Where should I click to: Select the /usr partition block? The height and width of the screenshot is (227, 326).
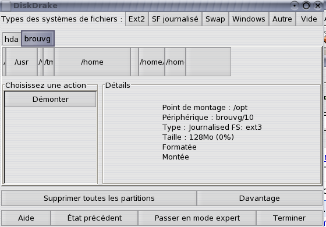click(x=22, y=62)
